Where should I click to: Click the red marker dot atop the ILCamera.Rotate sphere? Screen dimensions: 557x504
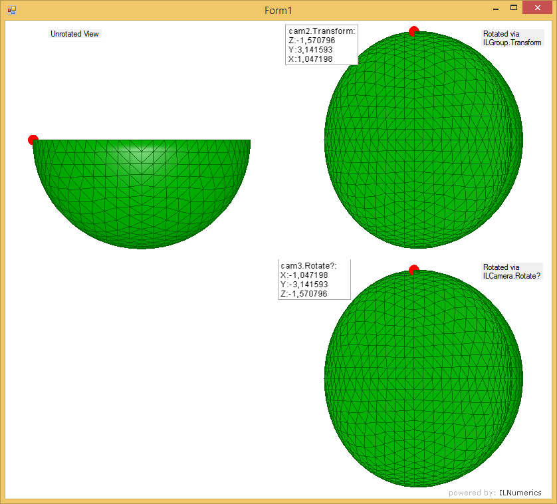tap(413, 270)
